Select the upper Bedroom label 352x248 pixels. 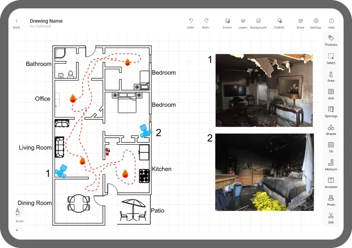point(164,73)
